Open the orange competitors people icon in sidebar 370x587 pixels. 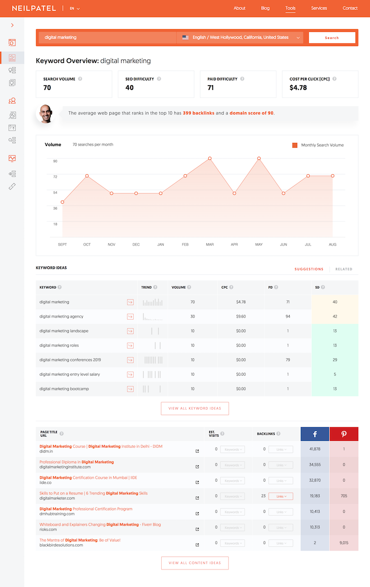coord(12,101)
